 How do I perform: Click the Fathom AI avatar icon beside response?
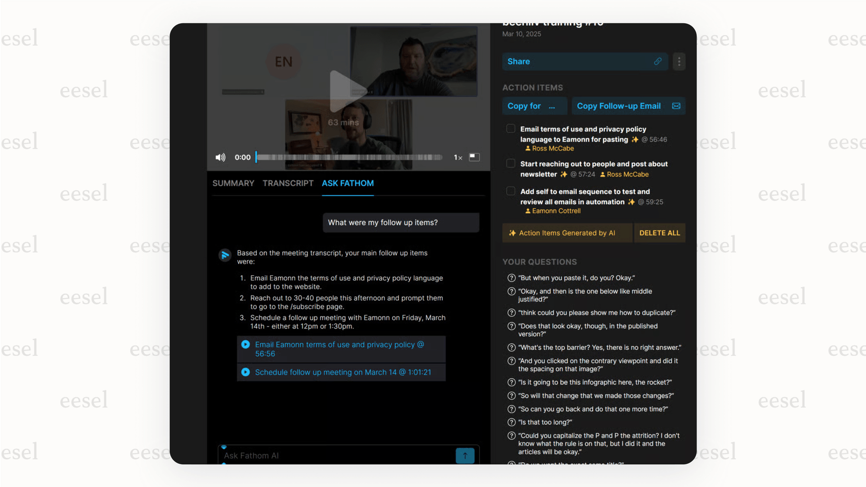tap(225, 255)
